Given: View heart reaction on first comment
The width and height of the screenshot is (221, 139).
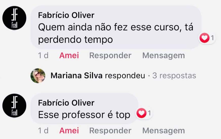Looking at the screenshot, I should coord(207,38).
